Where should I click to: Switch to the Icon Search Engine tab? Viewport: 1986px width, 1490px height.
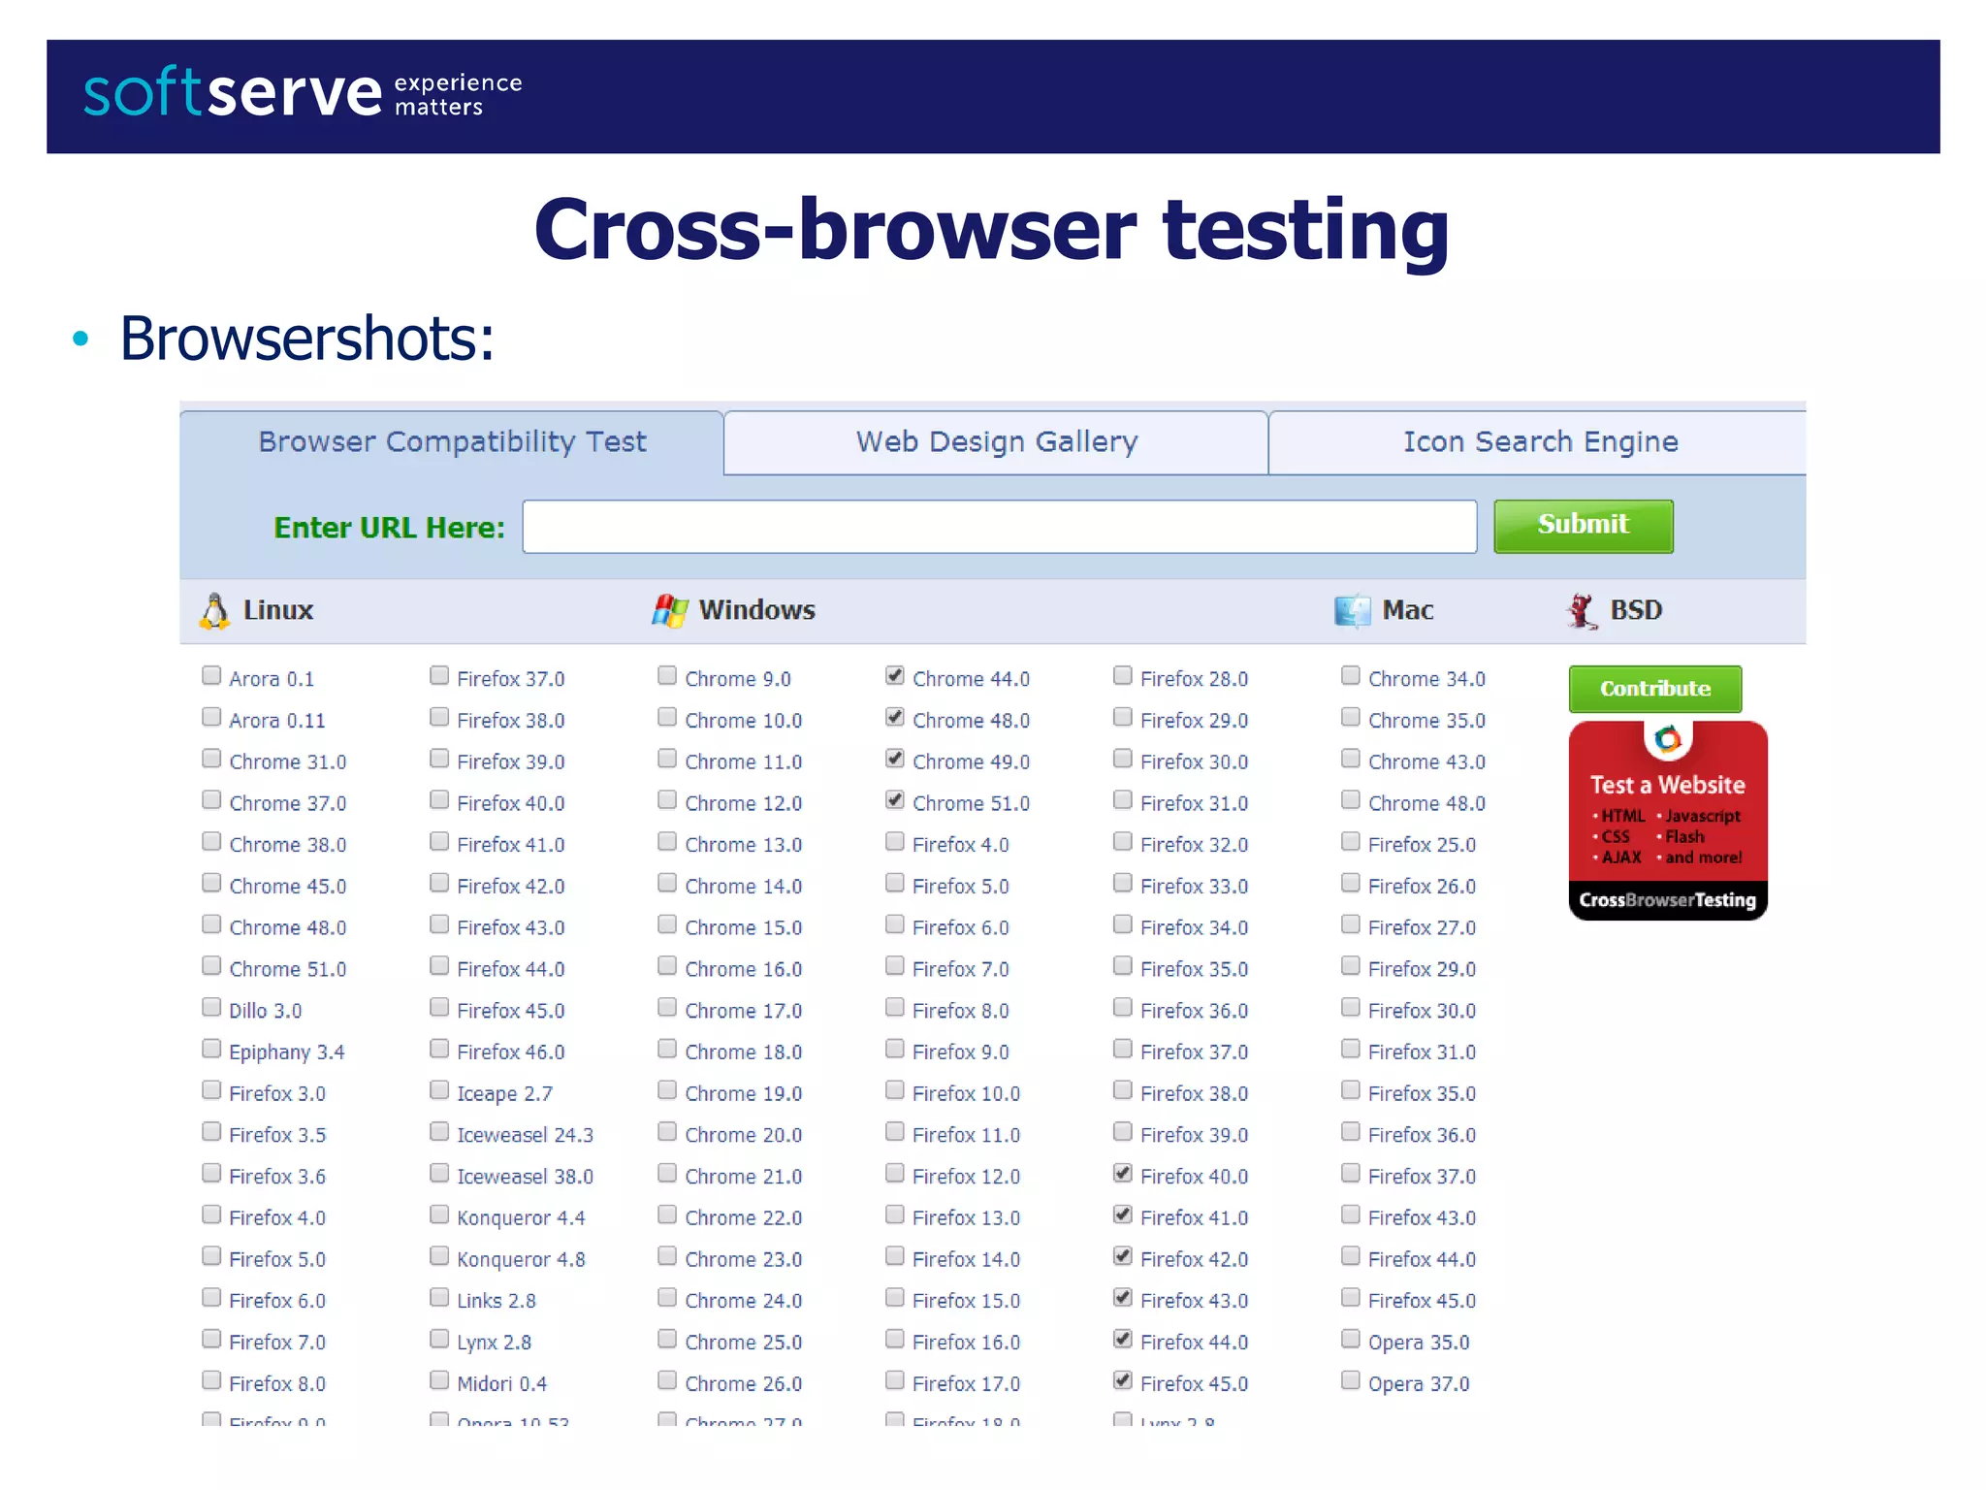point(1539,442)
